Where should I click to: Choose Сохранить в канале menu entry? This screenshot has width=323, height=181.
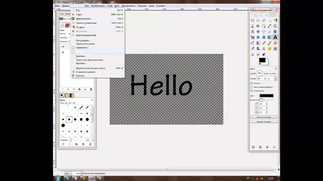(97, 72)
